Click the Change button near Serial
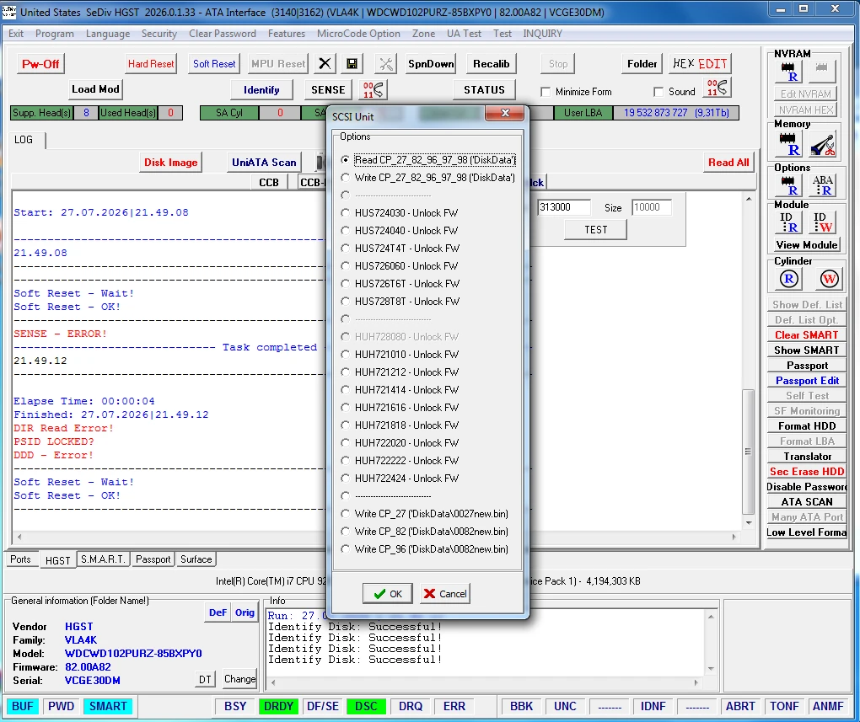The height and width of the screenshot is (722, 860). pos(239,679)
